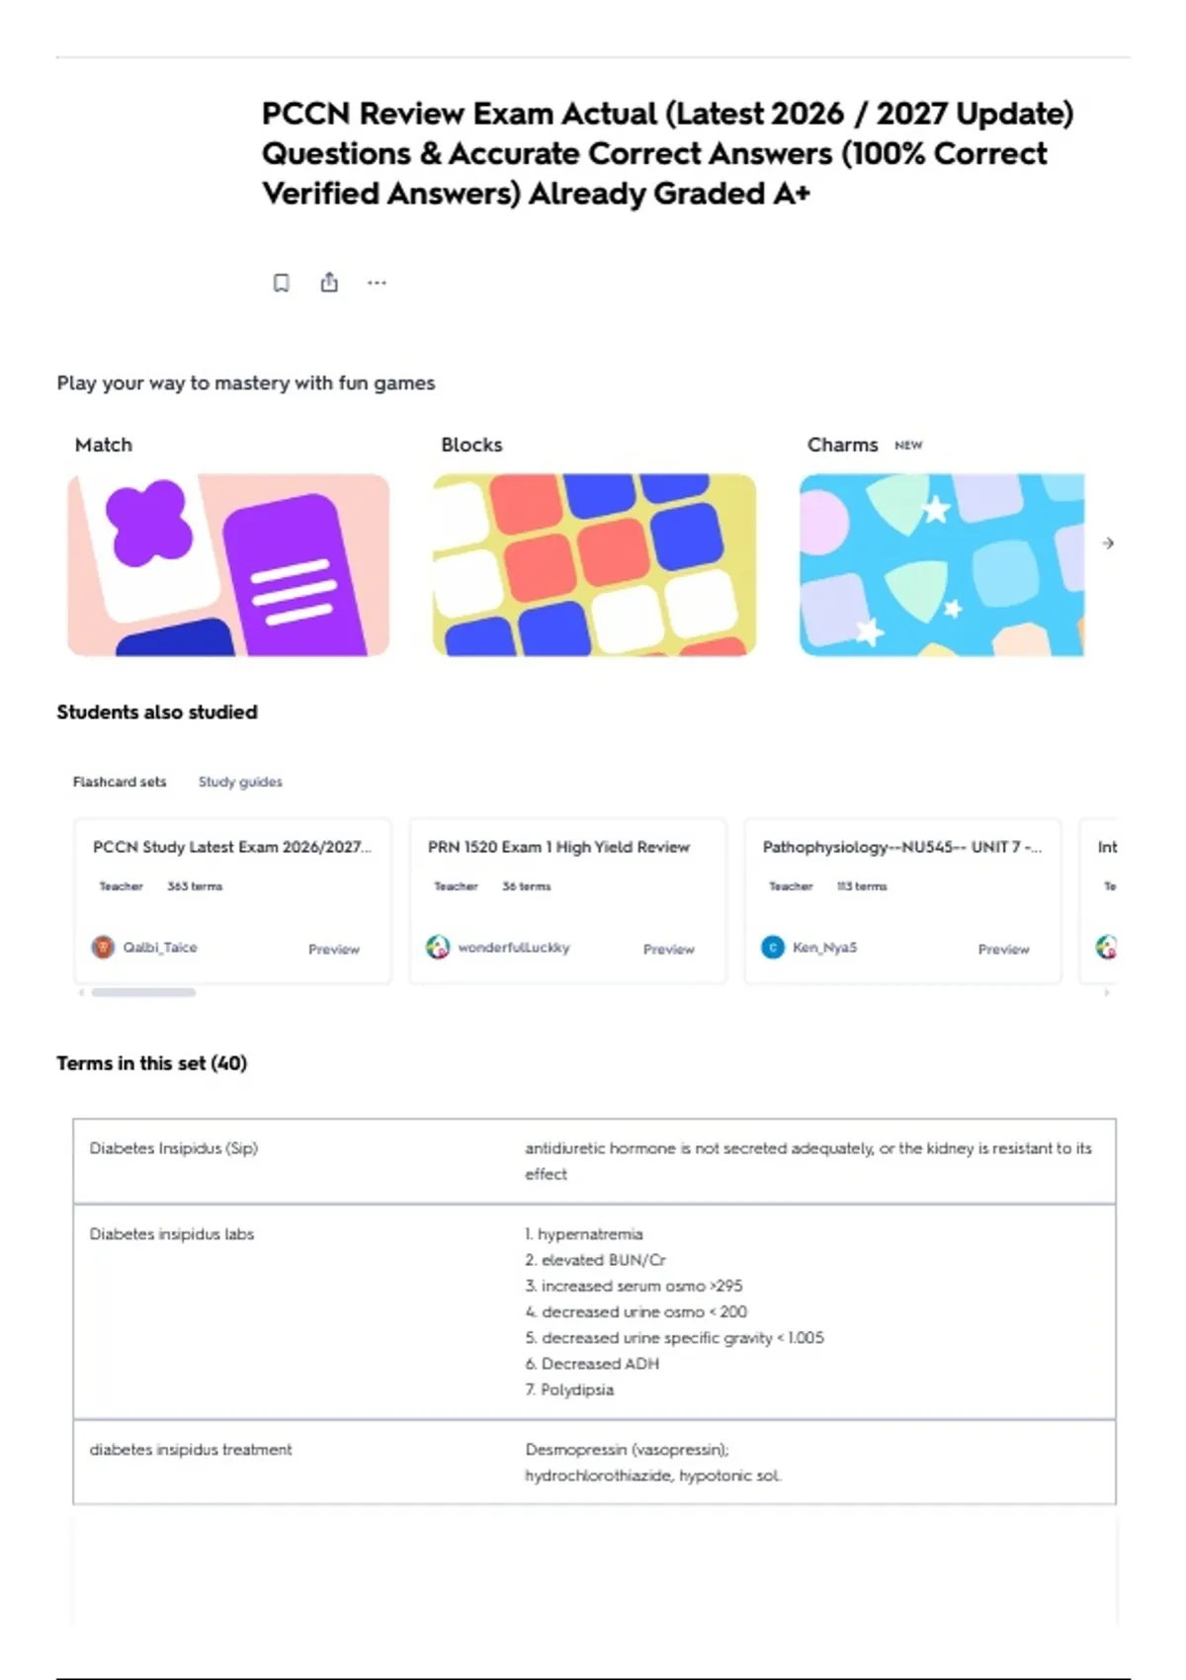The image size is (1186, 1680).
Task: Click the right arrow next to games
Action: pyautogui.click(x=1108, y=543)
